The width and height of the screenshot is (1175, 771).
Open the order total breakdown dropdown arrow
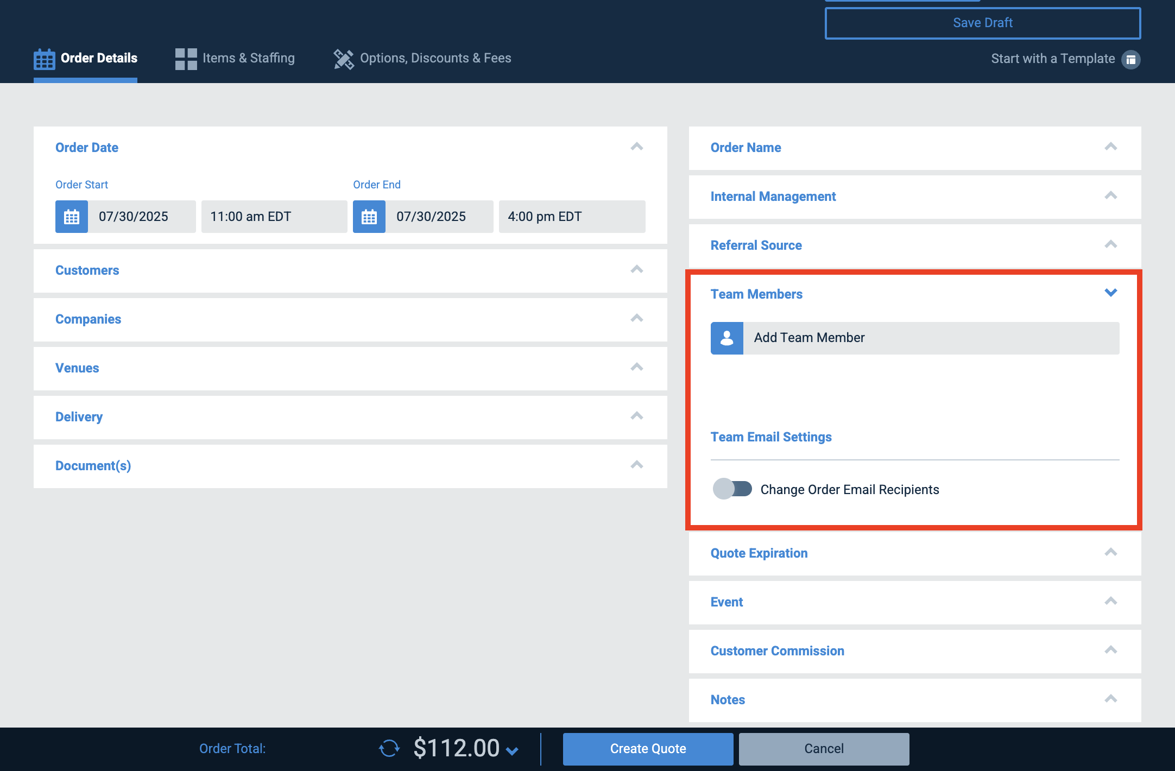[512, 751]
